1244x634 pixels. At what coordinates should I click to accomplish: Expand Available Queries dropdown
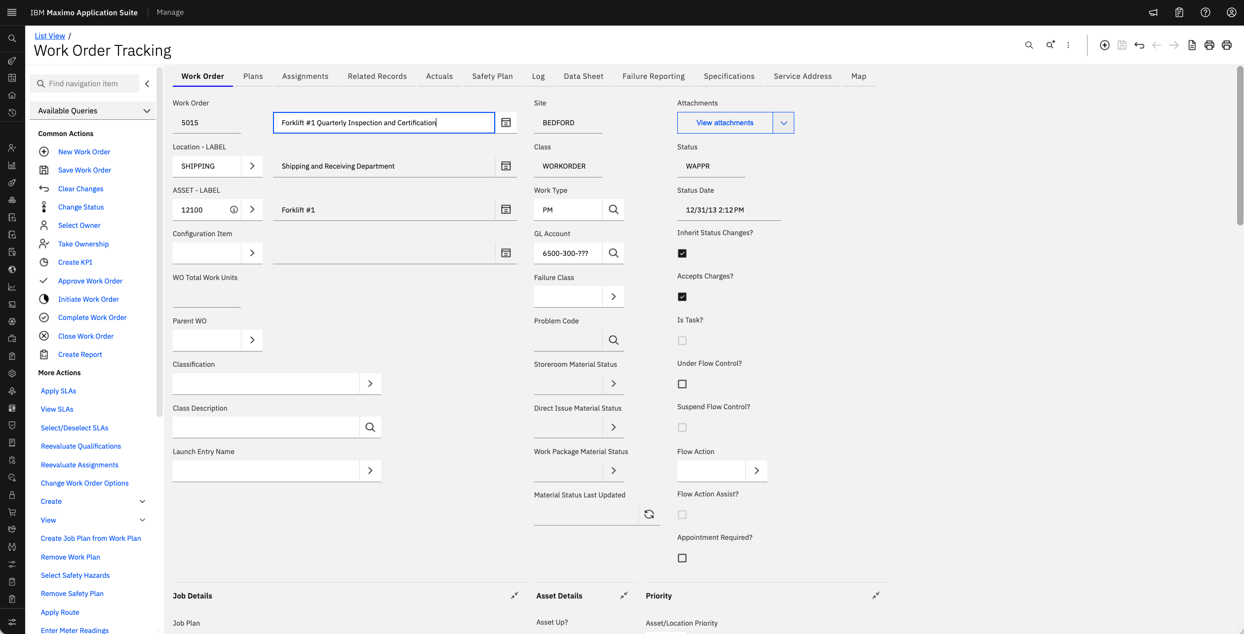pos(92,110)
